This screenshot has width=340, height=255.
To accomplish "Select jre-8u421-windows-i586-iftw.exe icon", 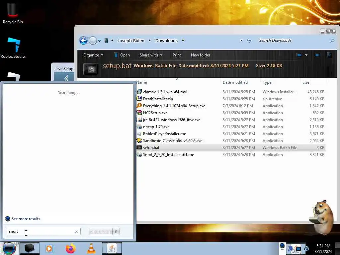I will coord(139,120).
